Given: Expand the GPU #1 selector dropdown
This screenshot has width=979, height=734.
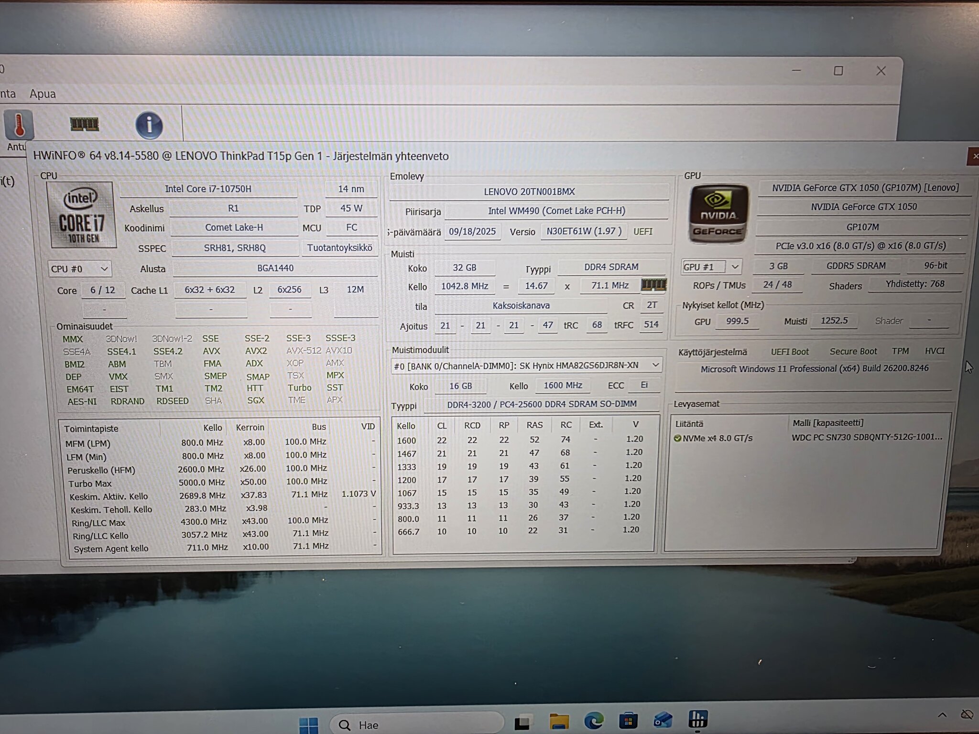Looking at the screenshot, I should point(711,267).
